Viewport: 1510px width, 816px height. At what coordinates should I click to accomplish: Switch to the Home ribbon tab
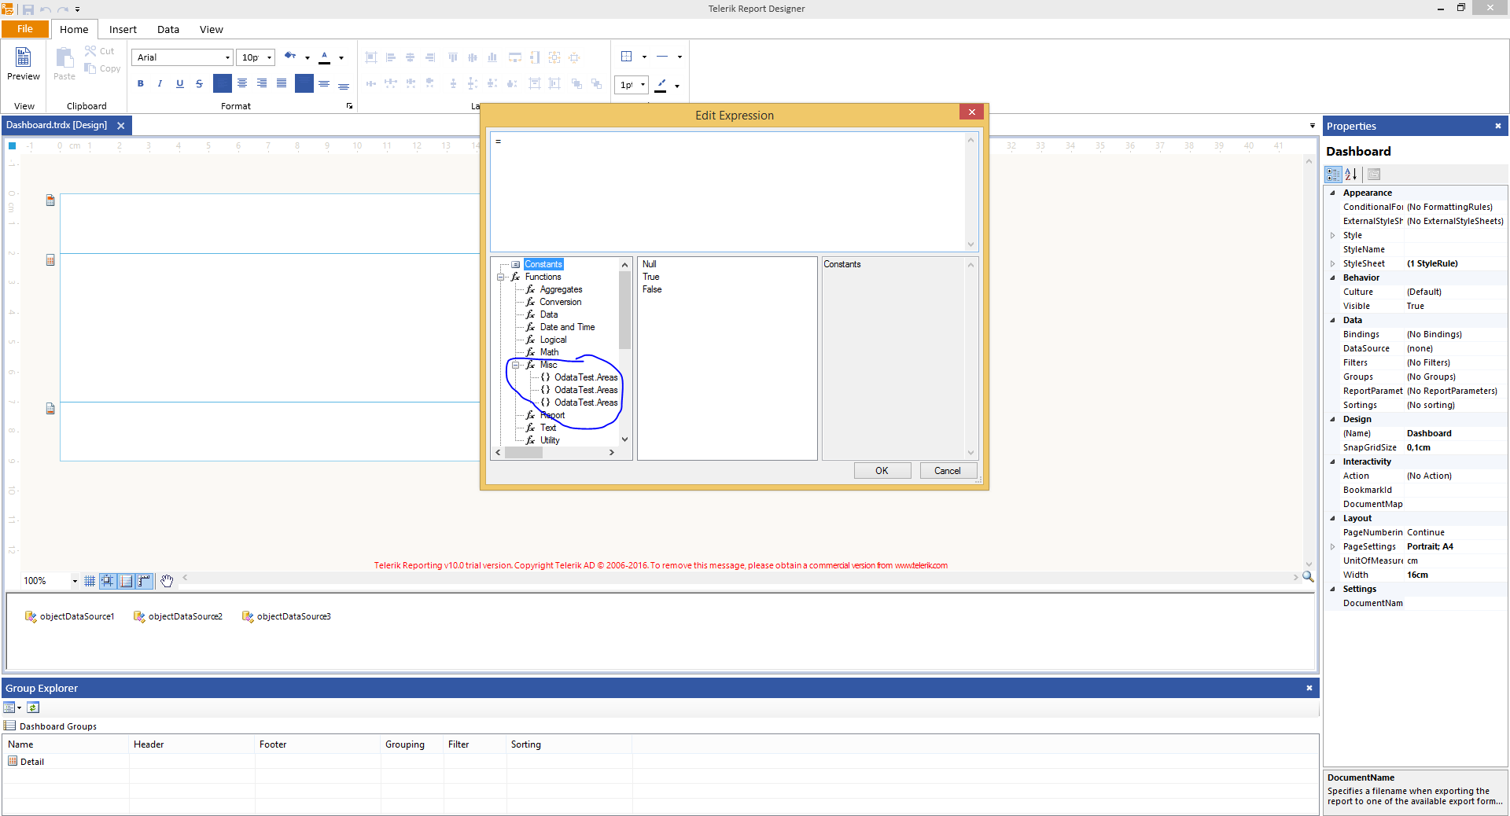click(74, 30)
